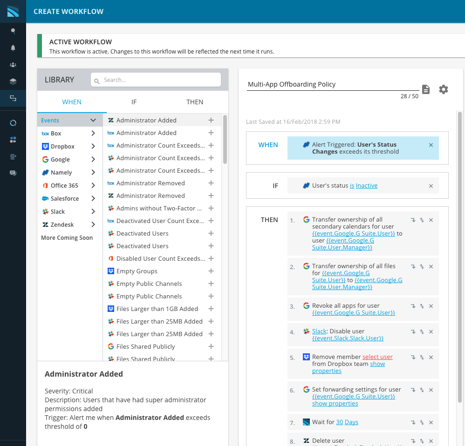Expand the Dropbox category
Image resolution: width=465 pixels, height=446 pixels.
(x=93, y=146)
